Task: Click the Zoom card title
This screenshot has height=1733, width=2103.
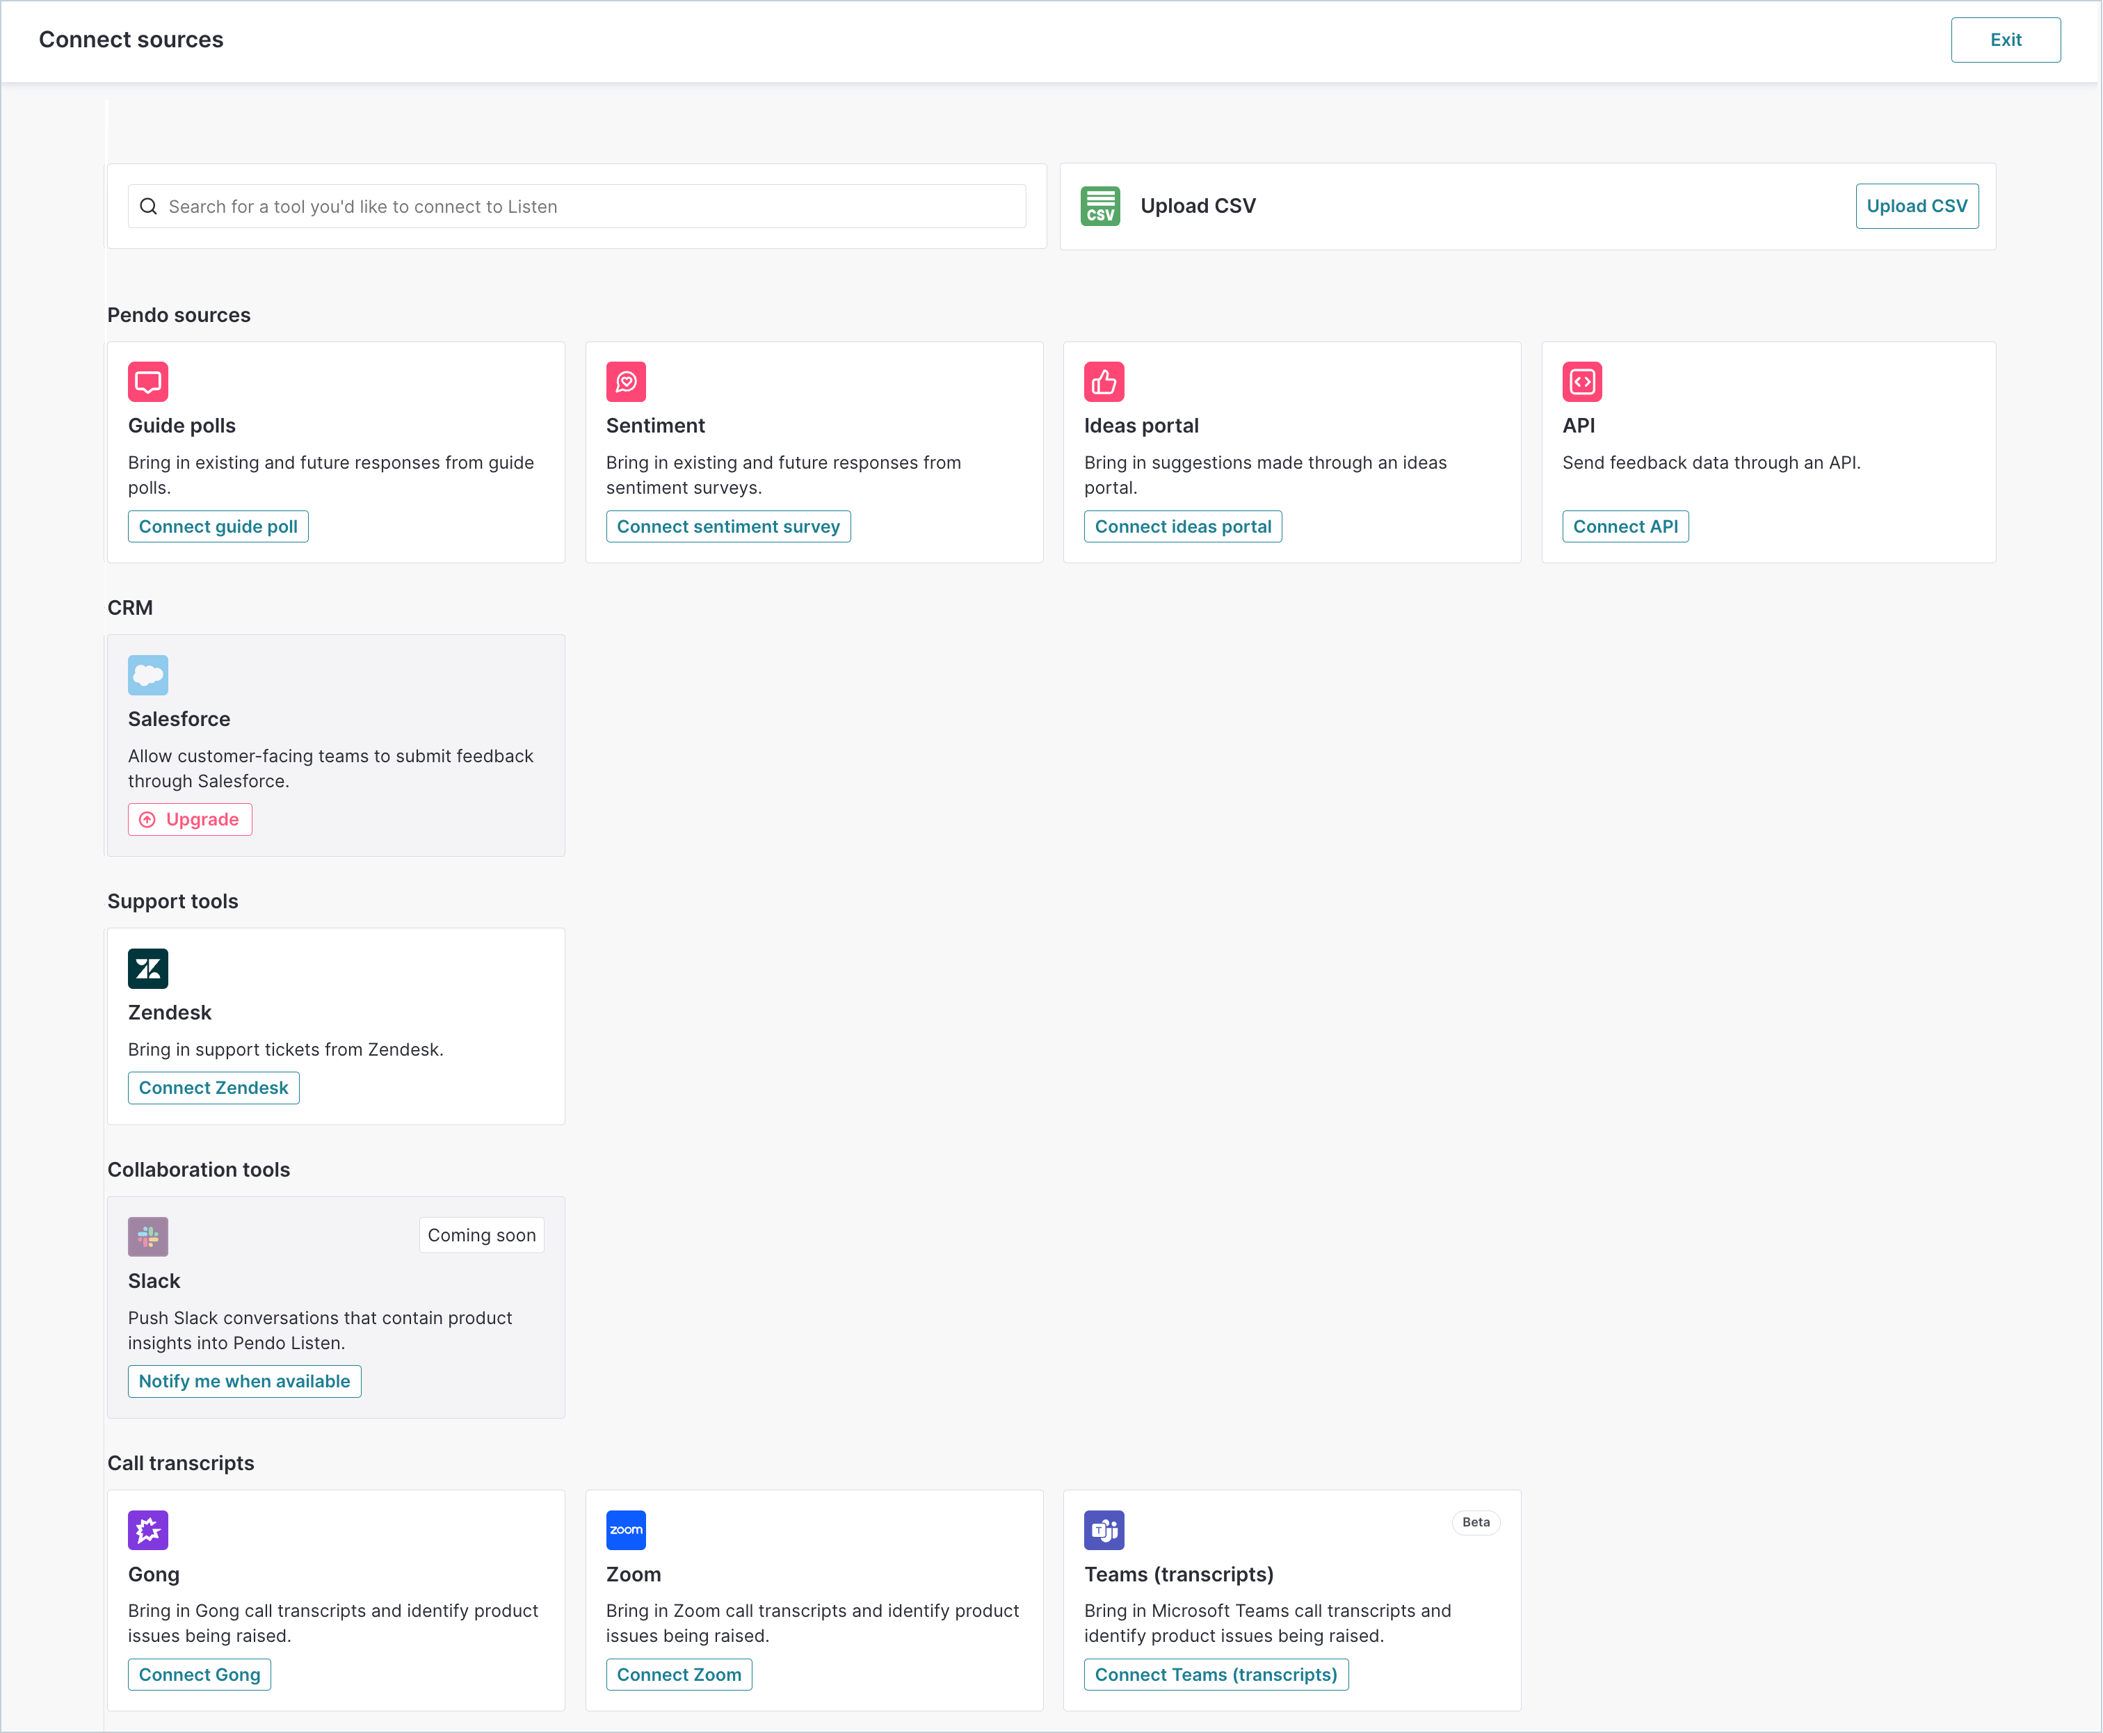Action: click(633, 1574)
